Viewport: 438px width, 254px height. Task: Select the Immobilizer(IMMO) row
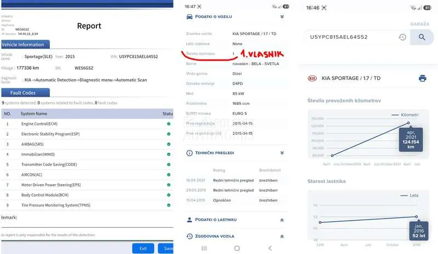point(87,154)
